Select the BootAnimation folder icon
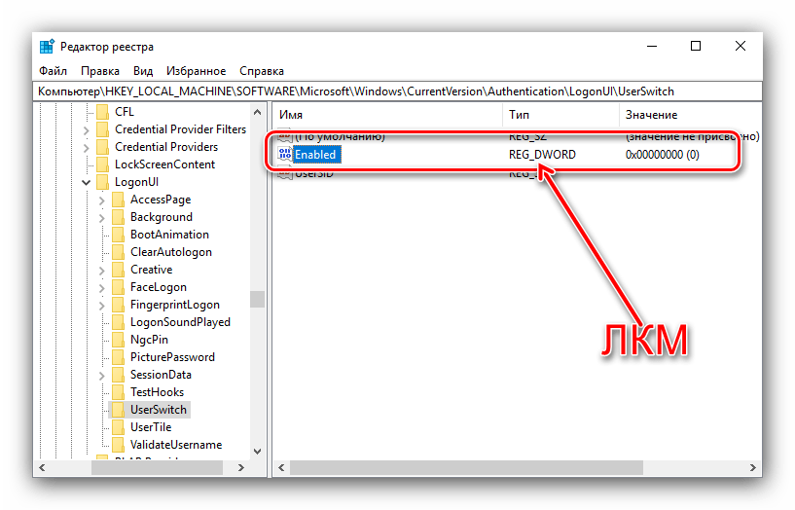Viewport: 795px width, 510px height. (118, 235)
